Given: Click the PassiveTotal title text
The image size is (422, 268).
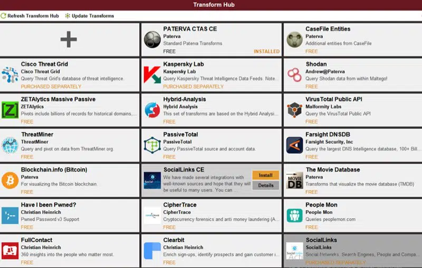Looking at the screenshot, I should (x=180, y=134).
